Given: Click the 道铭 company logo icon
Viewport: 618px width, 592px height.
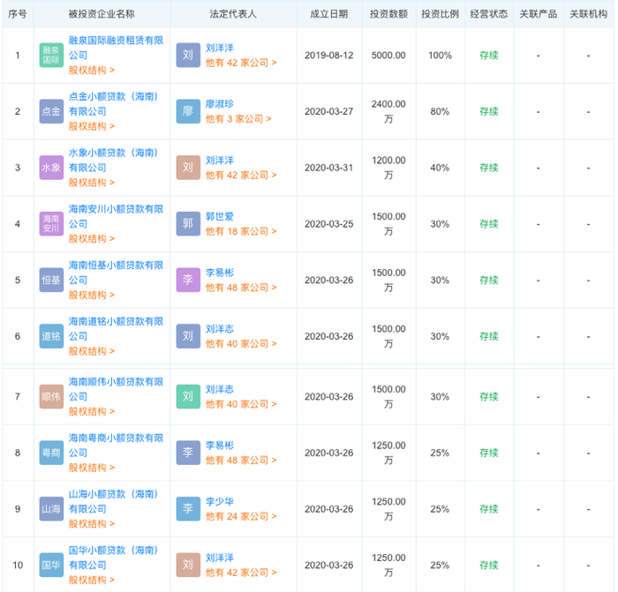Looking at the screenshot, I should pyautogui.click(x=51, y=336).
